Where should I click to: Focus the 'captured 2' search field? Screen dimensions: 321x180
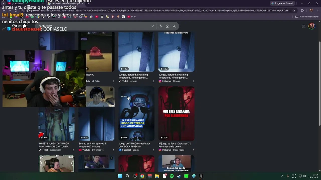pos(93,26)
